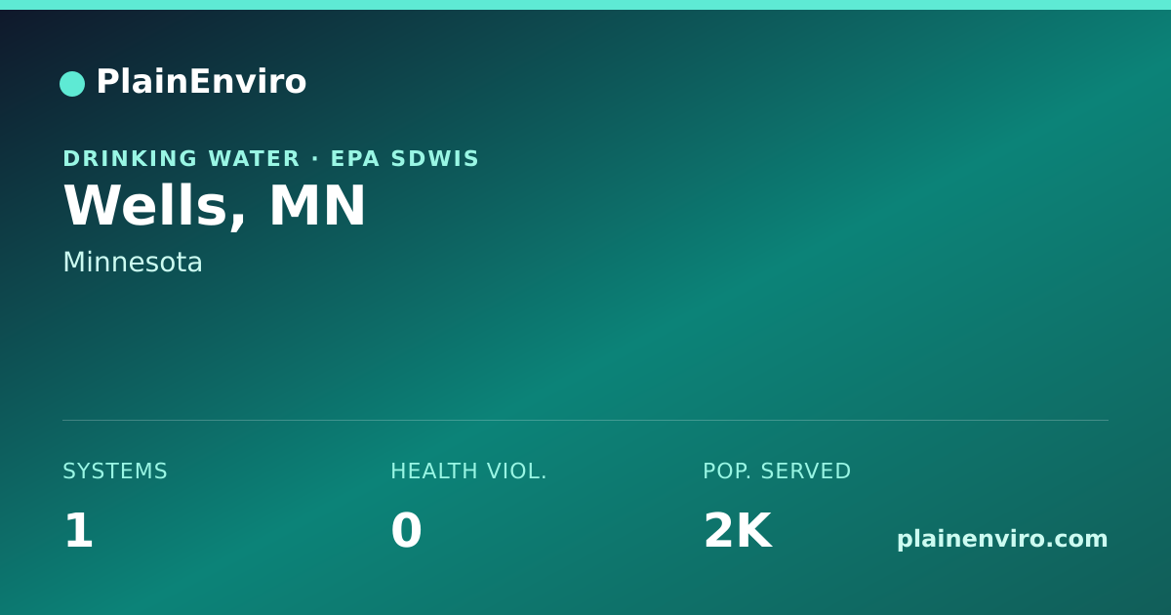This screenshot has width=1171, height=615.
Task: Click the horizontal divider line above the stats
Action: [x=585, y=420]
